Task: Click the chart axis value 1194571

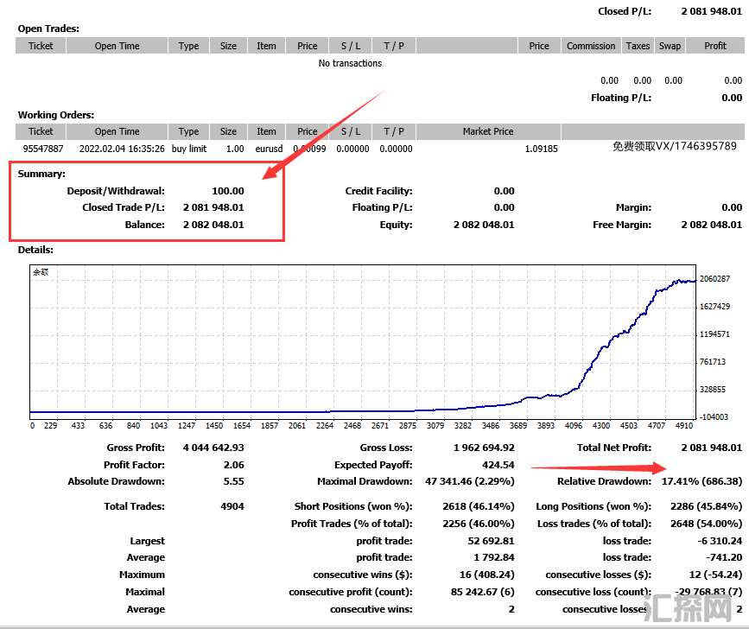Action: [714, 334]
